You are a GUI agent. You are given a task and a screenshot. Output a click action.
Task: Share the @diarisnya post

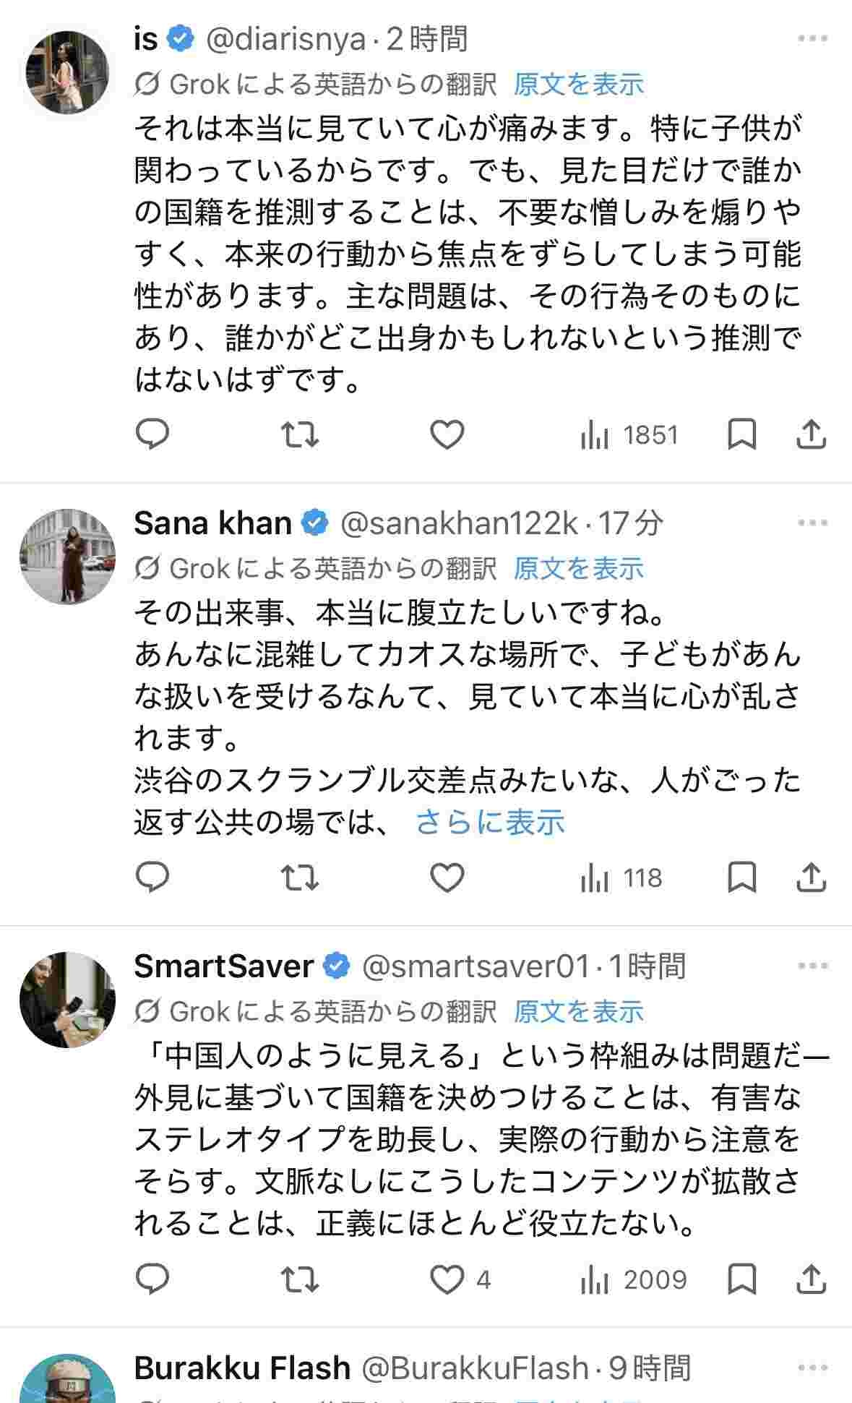click(811, 434)
